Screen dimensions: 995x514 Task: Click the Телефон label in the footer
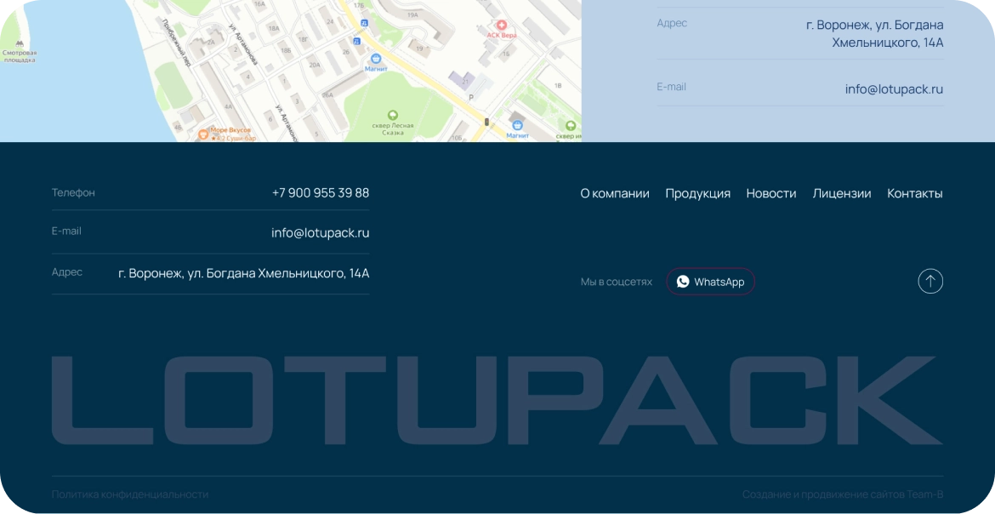pyautogui.click(x=74, y=192)
